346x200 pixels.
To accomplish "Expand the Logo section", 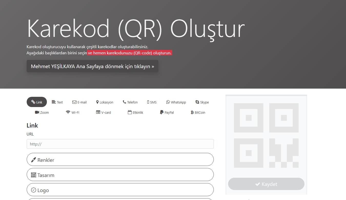I will coord(120,190).
